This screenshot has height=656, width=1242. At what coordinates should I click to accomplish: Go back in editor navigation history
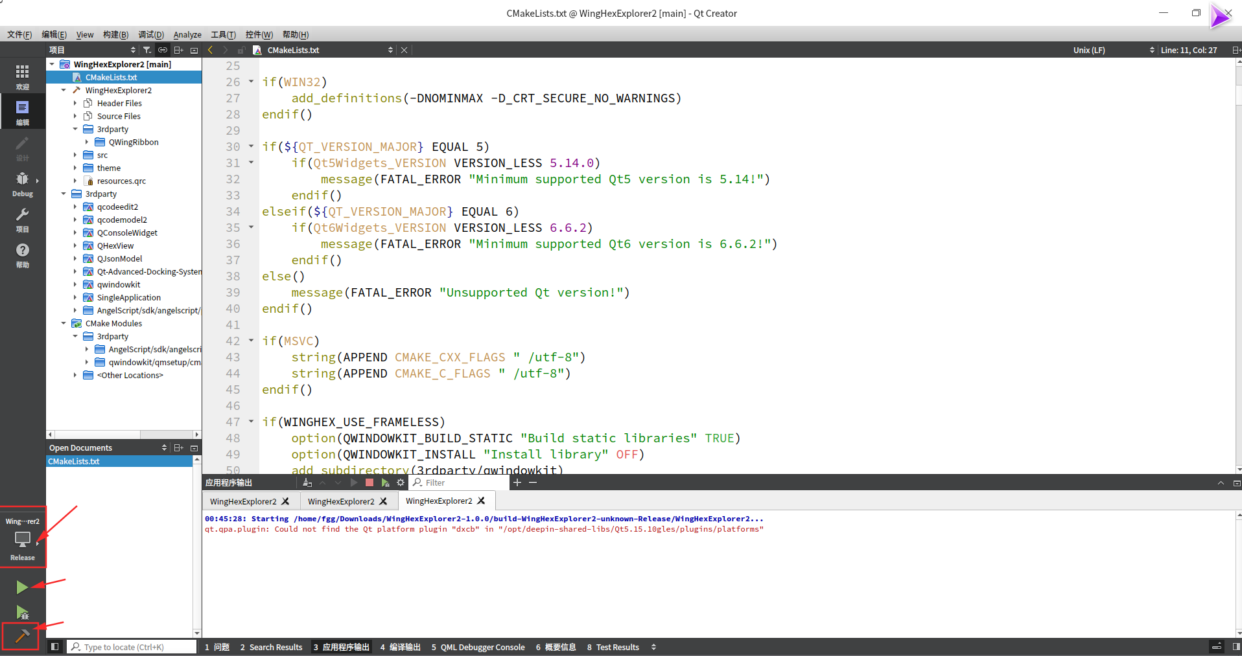(210, 50)
